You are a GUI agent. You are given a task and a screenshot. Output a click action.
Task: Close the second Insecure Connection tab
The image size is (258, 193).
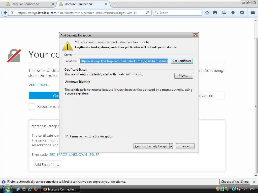[x=106, y=4]
